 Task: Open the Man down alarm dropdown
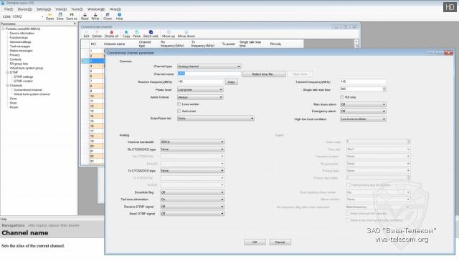click(x=363, y=104)
